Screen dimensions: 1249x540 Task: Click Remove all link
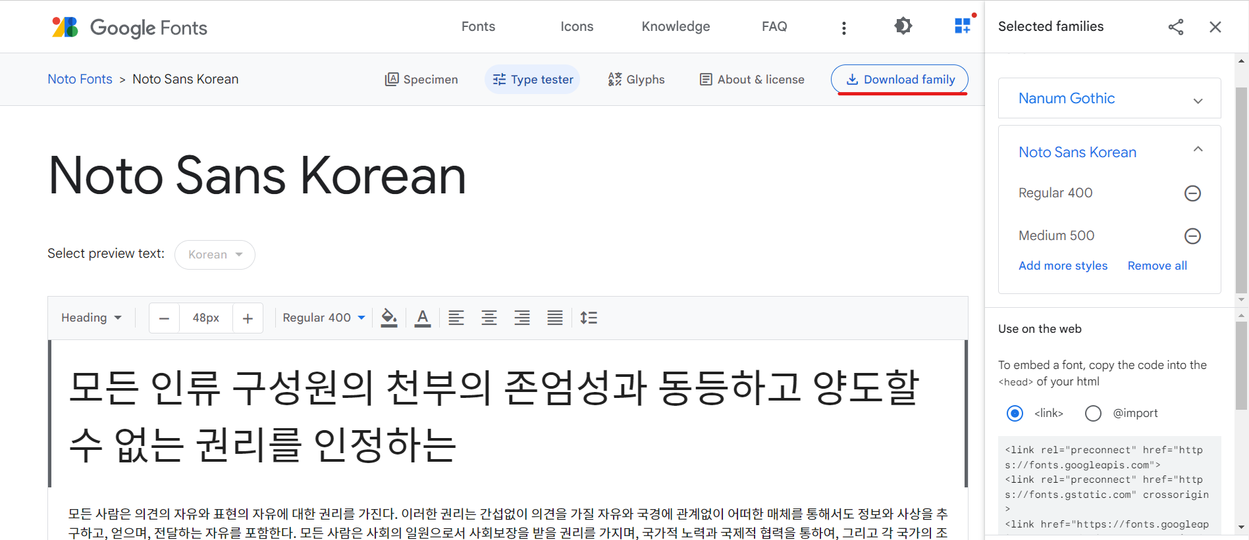(1157, 266)
